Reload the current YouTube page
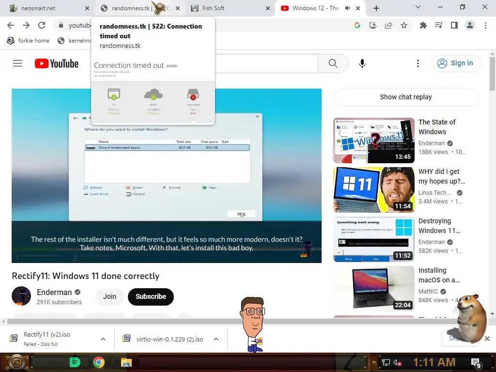Viewport: 496px width, 372px height. (x=42, y=25)
